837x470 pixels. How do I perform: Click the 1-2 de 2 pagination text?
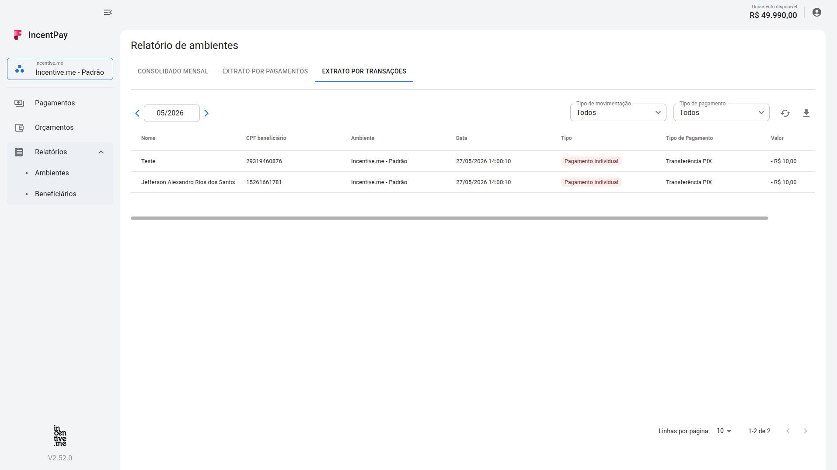(759, 431)
